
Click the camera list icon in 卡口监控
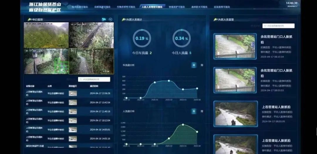coord(104,19)
